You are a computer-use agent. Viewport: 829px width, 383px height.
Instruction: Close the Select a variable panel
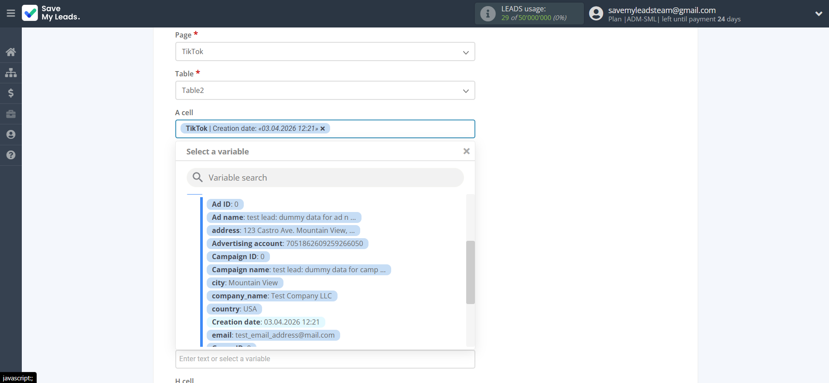pos(466,151)
